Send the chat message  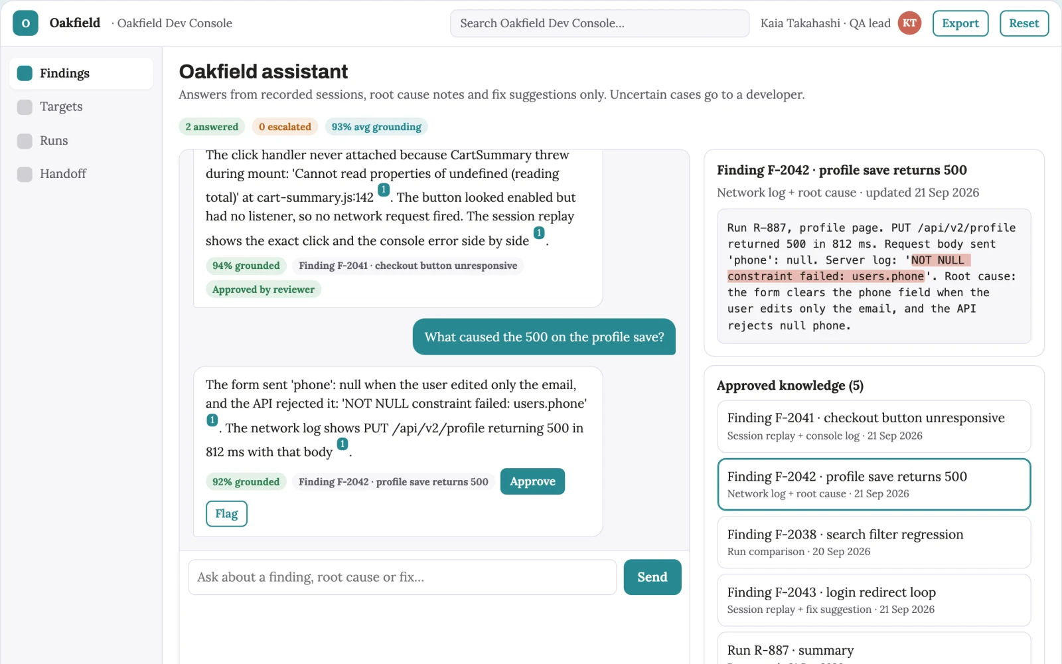(652, 577)
